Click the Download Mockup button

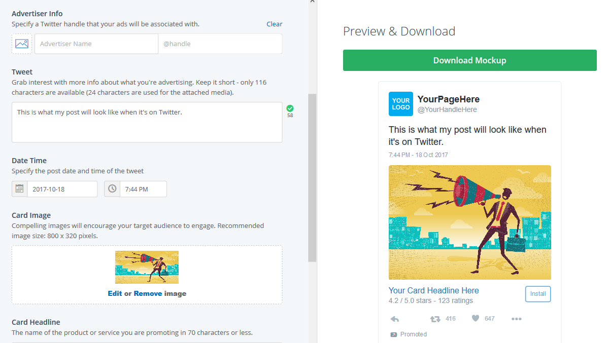470,60
